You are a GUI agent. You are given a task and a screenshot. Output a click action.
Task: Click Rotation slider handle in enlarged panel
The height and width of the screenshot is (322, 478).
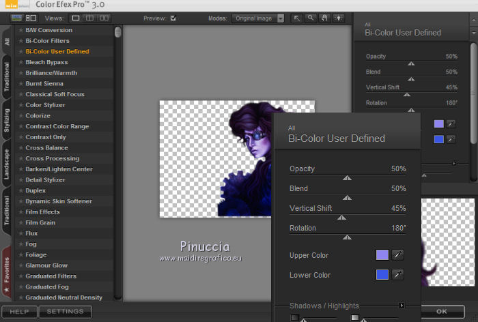click(x=347, y=237)
